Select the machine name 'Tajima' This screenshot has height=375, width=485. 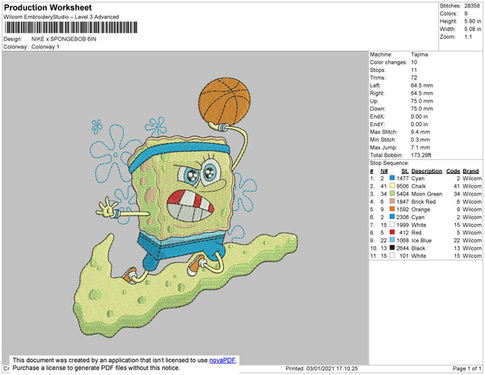tap(420, 54)
